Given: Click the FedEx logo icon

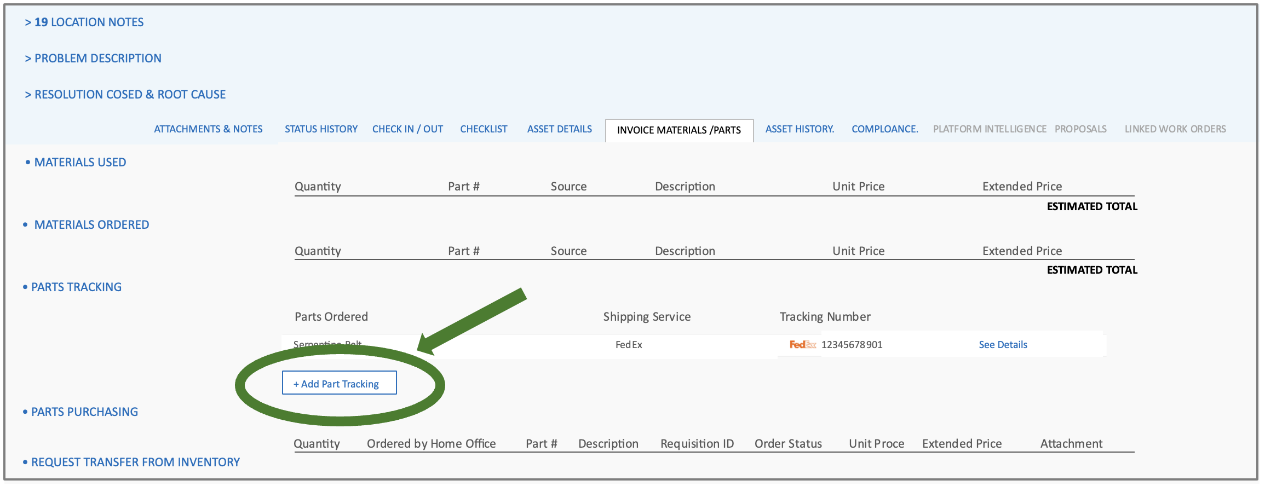Looking at the screenshot, I should coord(802,345).
